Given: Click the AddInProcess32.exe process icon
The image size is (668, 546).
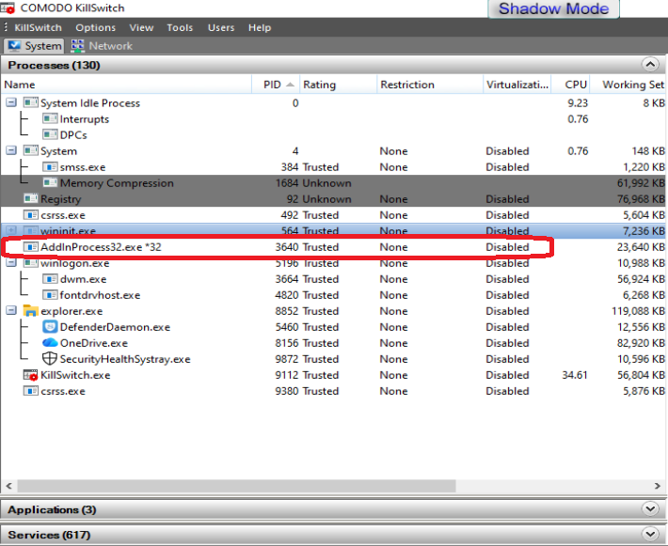Looking at the screenshot, I should tap(30, 247).
